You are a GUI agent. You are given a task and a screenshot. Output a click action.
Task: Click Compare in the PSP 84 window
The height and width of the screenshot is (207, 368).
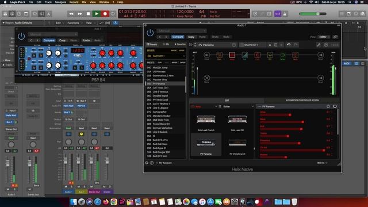coord(49,40)
